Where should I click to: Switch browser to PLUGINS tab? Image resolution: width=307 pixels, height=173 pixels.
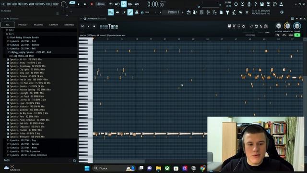click(x=38, y=25)
